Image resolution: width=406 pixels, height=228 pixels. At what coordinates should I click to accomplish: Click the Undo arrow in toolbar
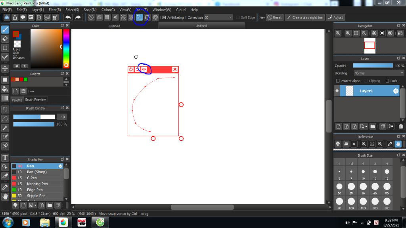68,17
